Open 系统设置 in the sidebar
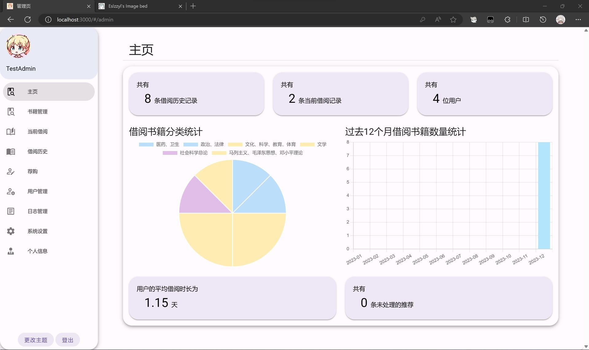Screen dimensions: 589x350 click(49, 231)
